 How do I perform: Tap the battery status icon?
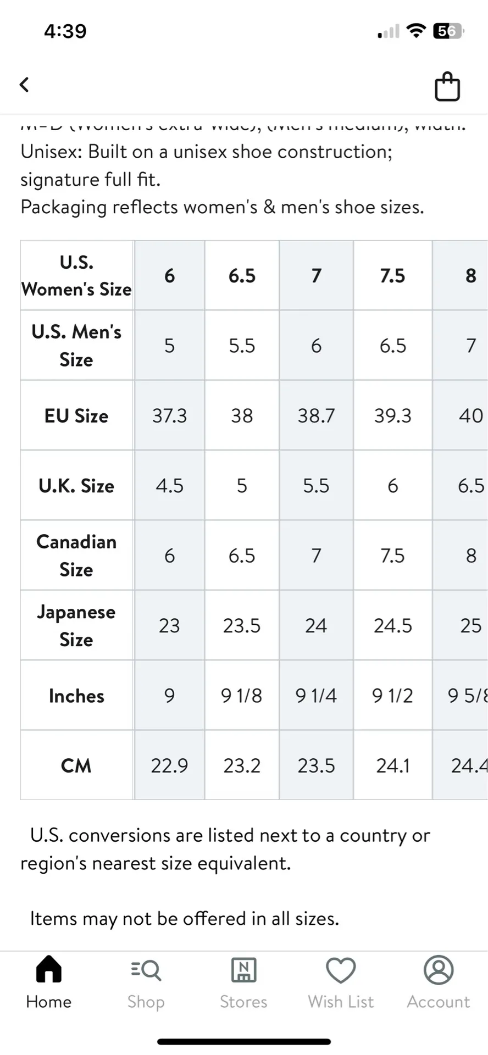(448, 31)
